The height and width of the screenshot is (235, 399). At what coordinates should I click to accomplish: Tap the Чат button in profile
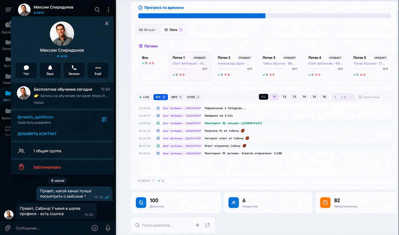click(26, 70)
